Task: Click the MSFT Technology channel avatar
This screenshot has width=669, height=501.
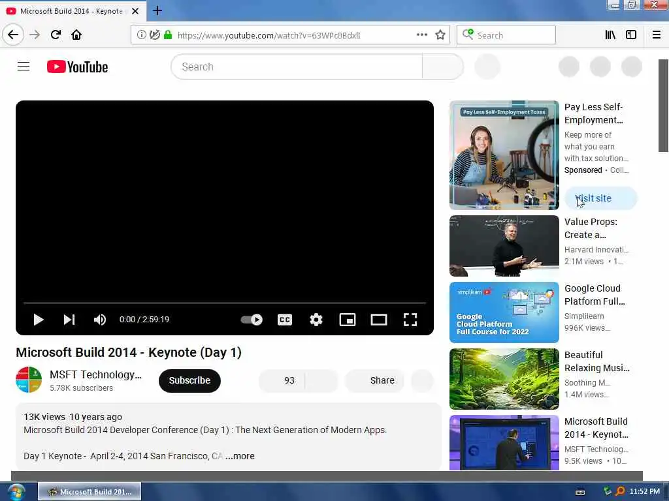Action: 29,380
